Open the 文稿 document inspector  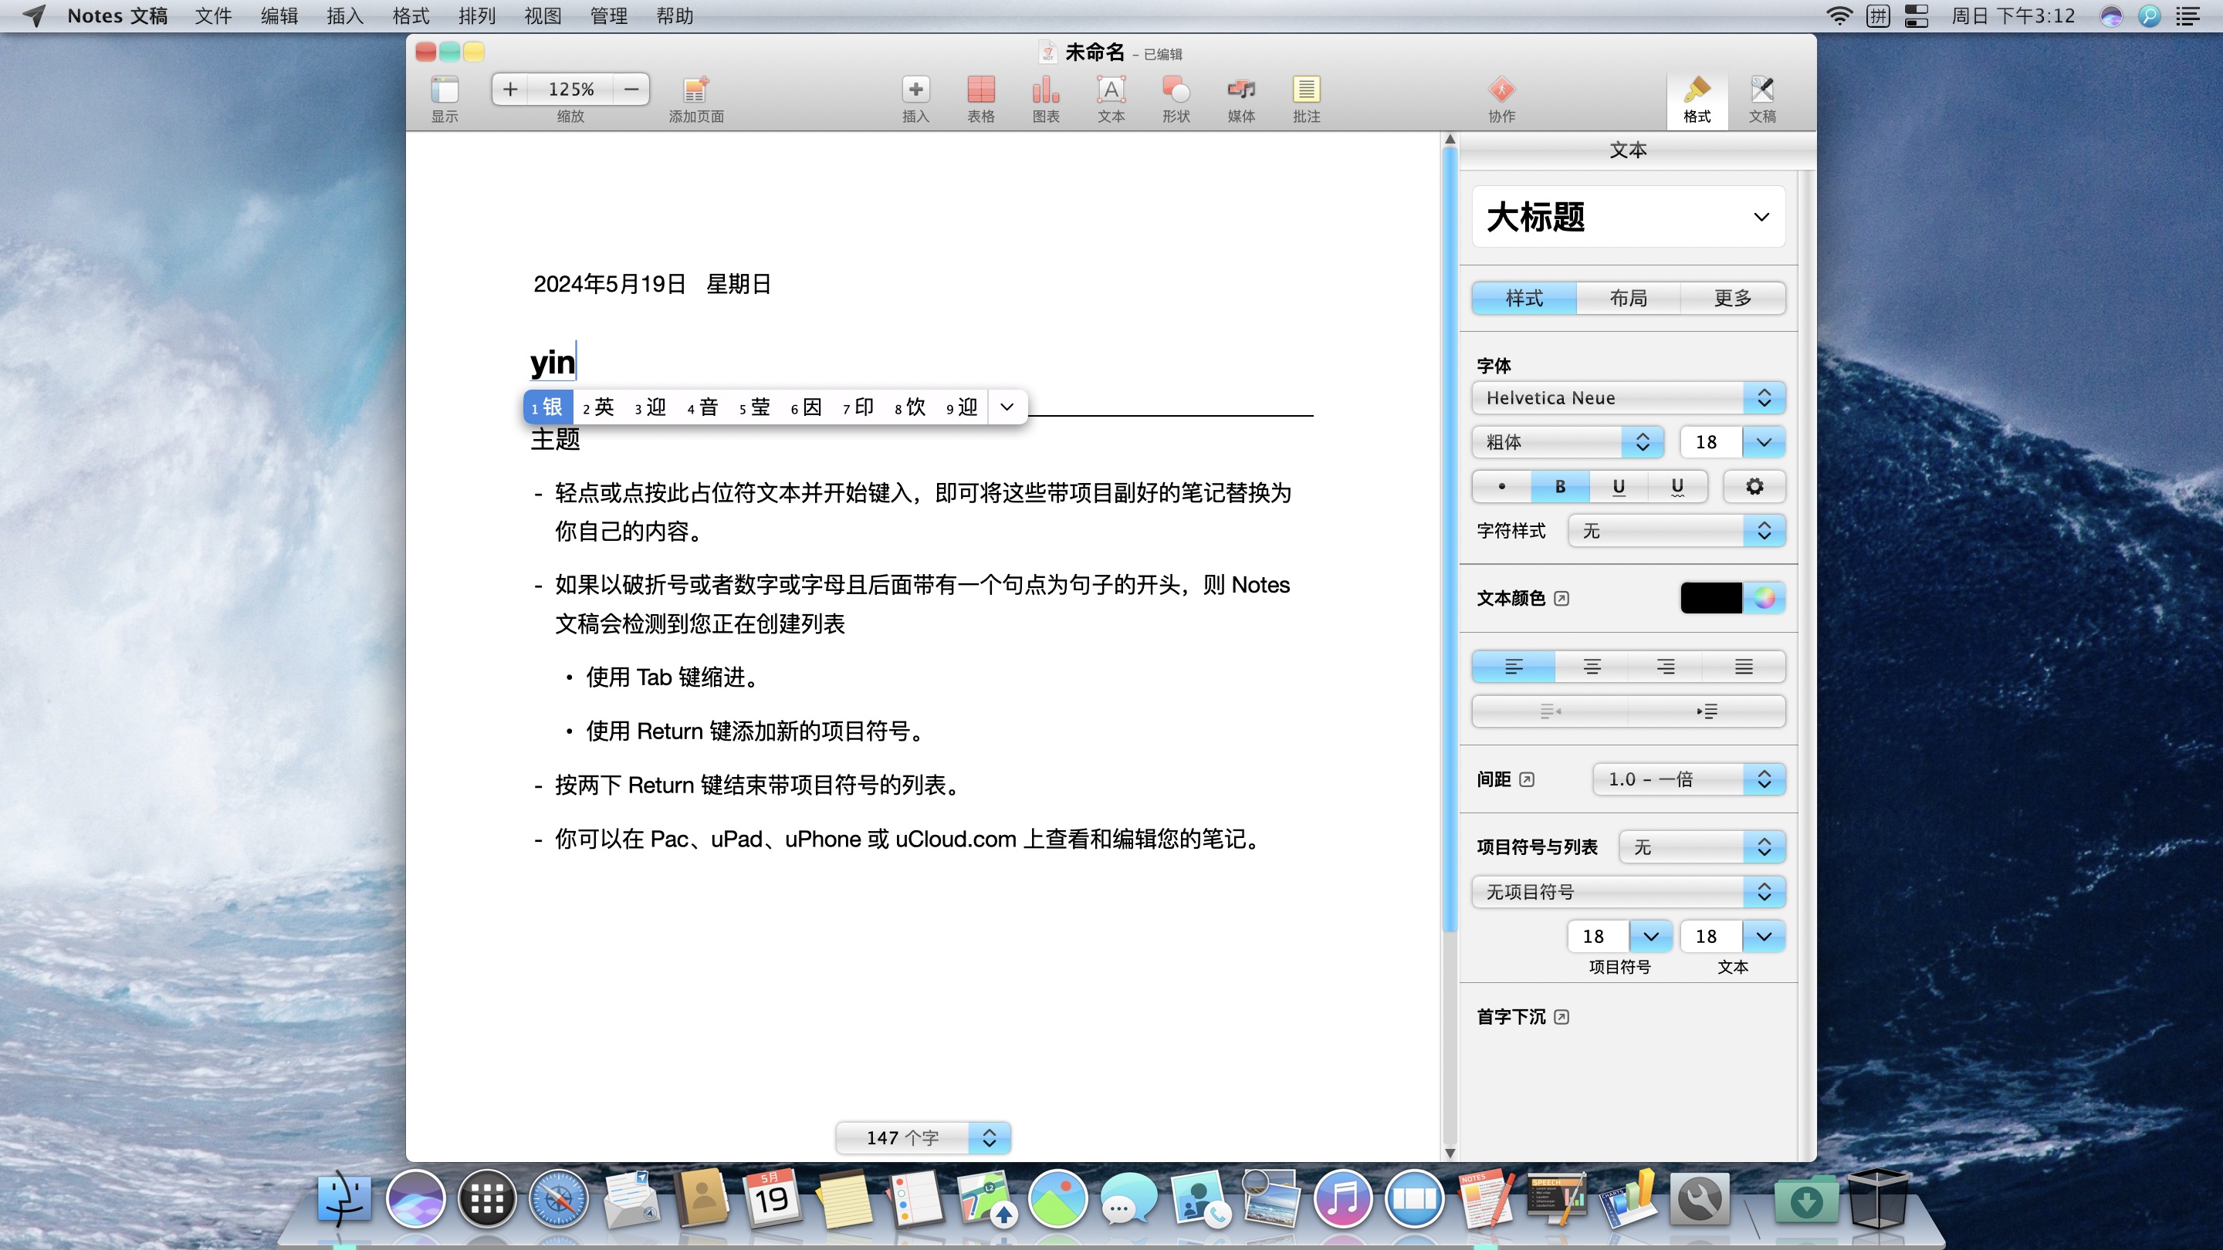click(1761, 100)
